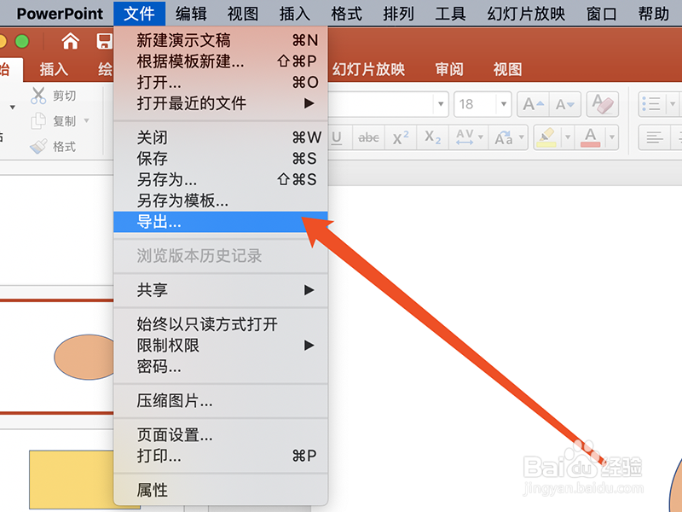Click the Change Case Aa icon

[503, 137]
